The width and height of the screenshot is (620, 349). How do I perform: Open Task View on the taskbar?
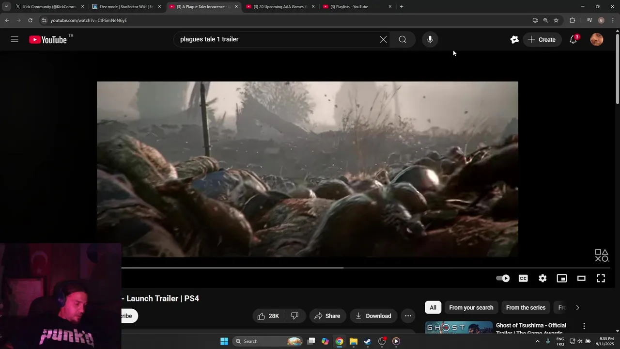coord(311,341)
